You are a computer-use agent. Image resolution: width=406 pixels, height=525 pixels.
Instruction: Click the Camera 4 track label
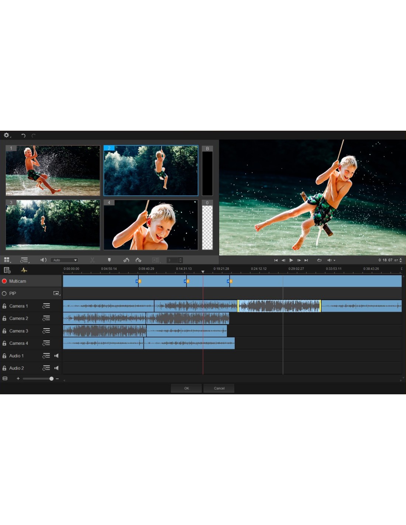pos(18,343)
